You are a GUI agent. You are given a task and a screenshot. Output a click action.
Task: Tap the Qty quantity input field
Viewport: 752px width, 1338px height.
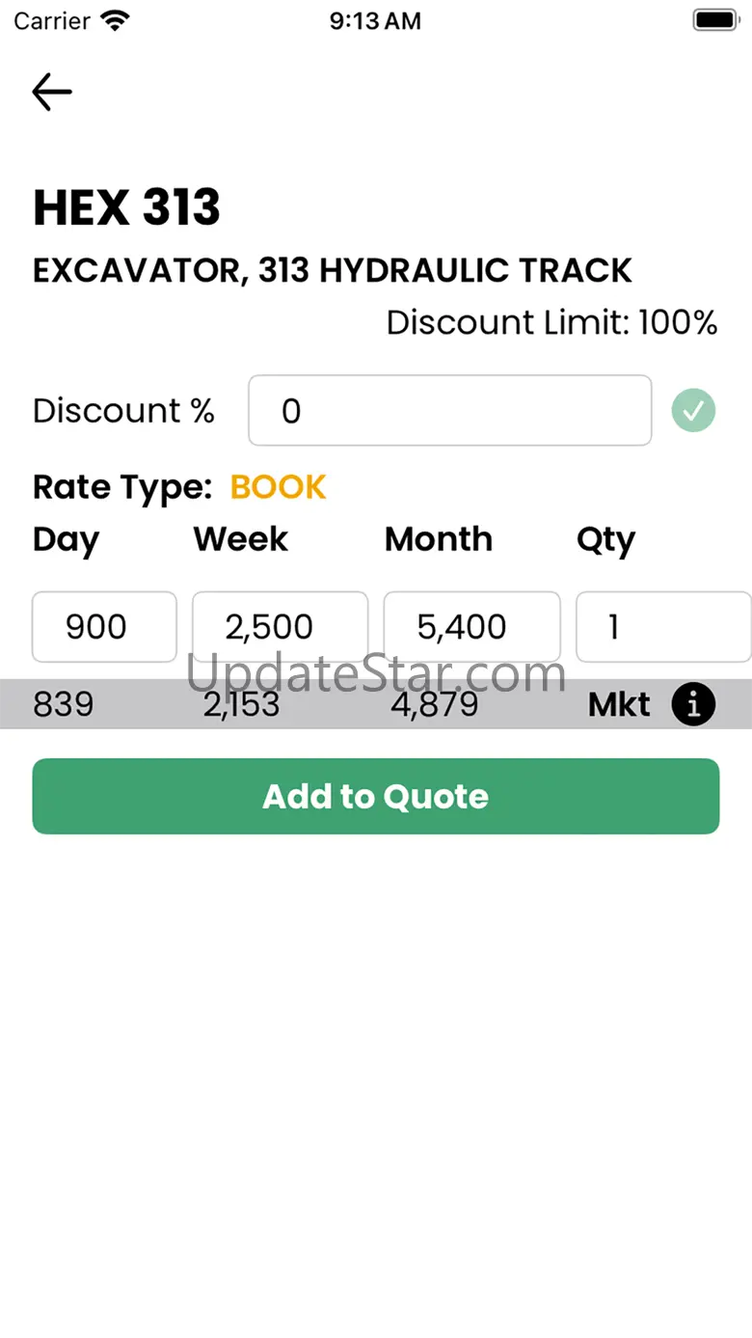click(661, 627)
